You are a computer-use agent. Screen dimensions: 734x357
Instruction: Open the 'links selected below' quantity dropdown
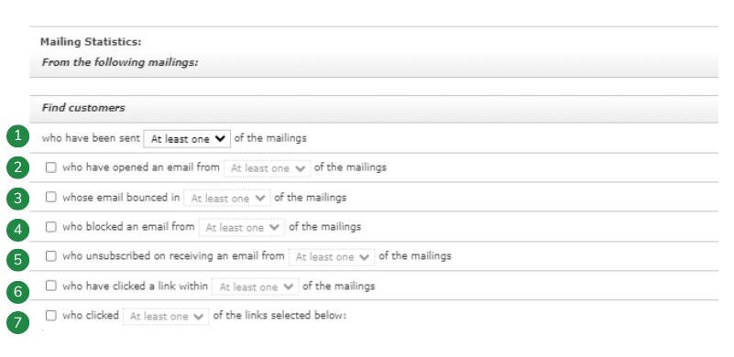(166, 317)
